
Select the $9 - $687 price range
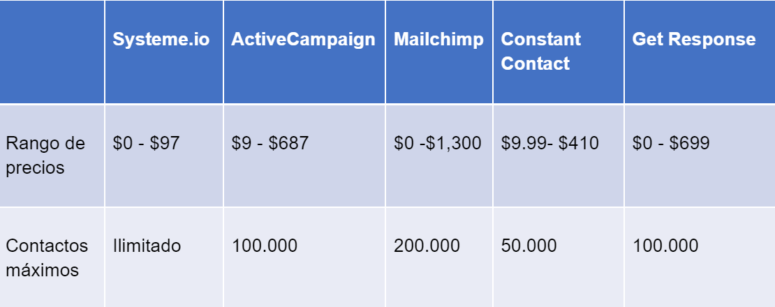[x=270, y=144]
